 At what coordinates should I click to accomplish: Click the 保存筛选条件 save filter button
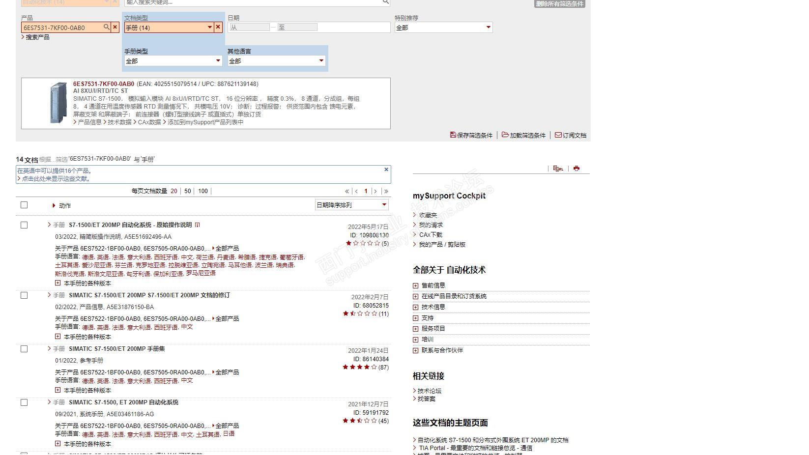click(x=471, y=135)
